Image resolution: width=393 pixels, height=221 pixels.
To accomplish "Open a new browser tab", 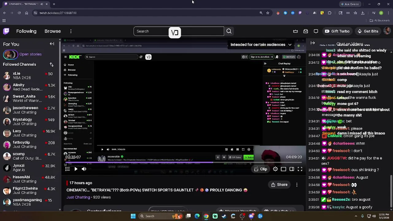I will [54, 4].
